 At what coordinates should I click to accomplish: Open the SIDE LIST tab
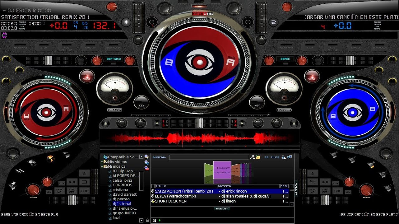(x=222, y=209)
